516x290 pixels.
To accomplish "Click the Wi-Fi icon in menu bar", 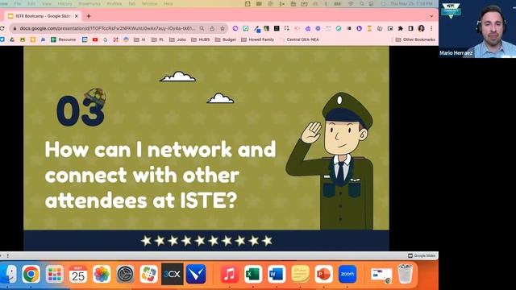I will click(x=351, y=3).
